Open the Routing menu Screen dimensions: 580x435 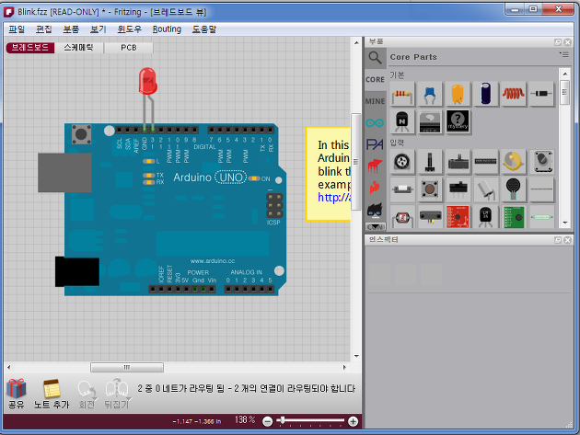(167, 29)
